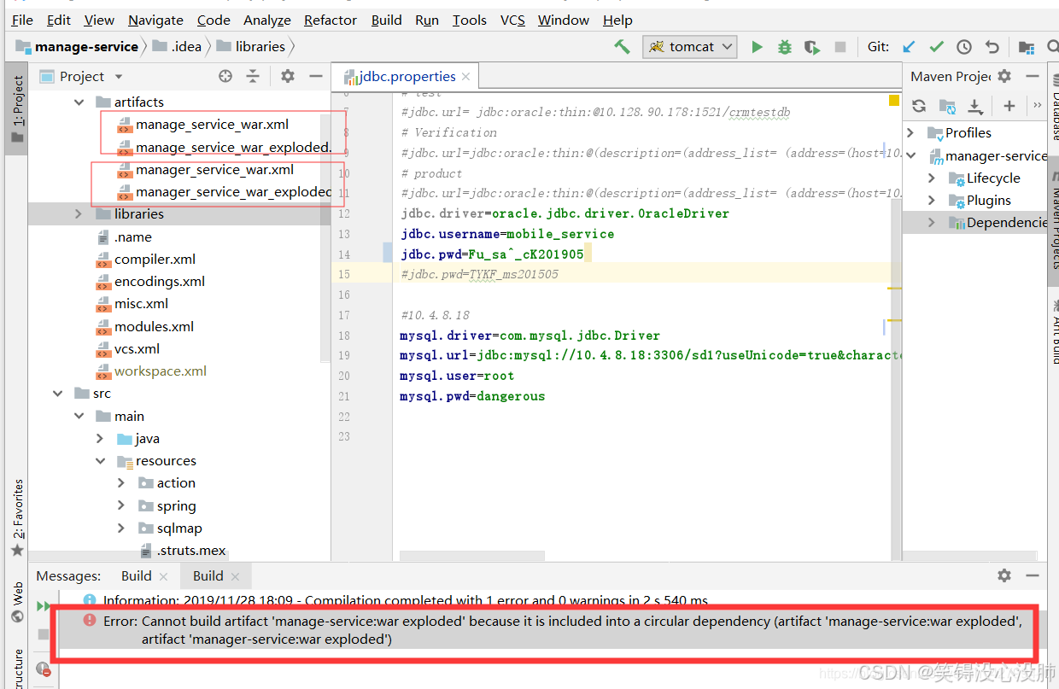Expand Maven Lifecycle node
The width and height of the screenshot is (1059, 689).
[x=932, y=178]
